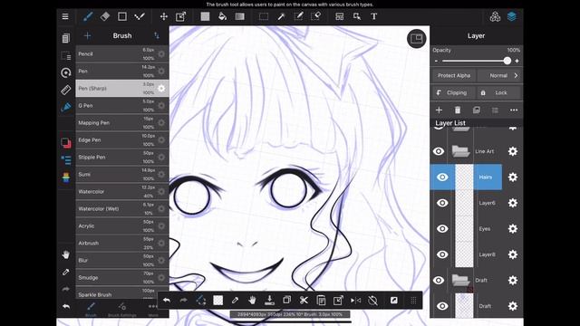The width and height of the screenshot is (580, 326).
Task: Open Layer6 settings gear
Action: point(513,203)
